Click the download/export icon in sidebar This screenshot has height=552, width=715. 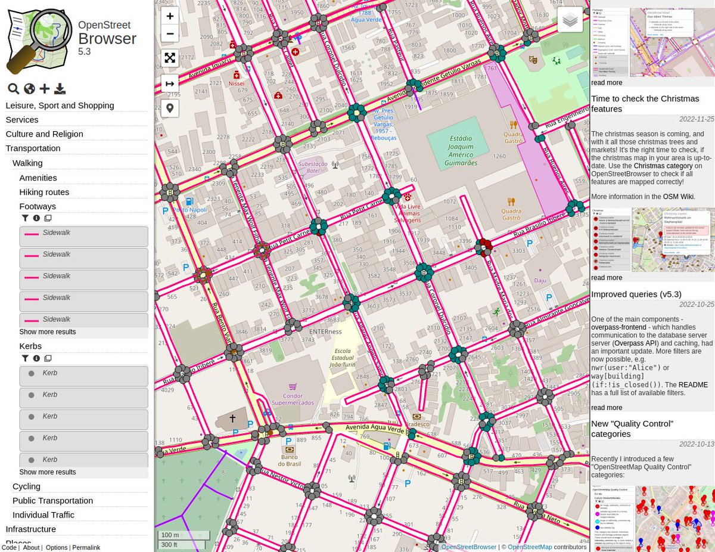coord(60,89)
